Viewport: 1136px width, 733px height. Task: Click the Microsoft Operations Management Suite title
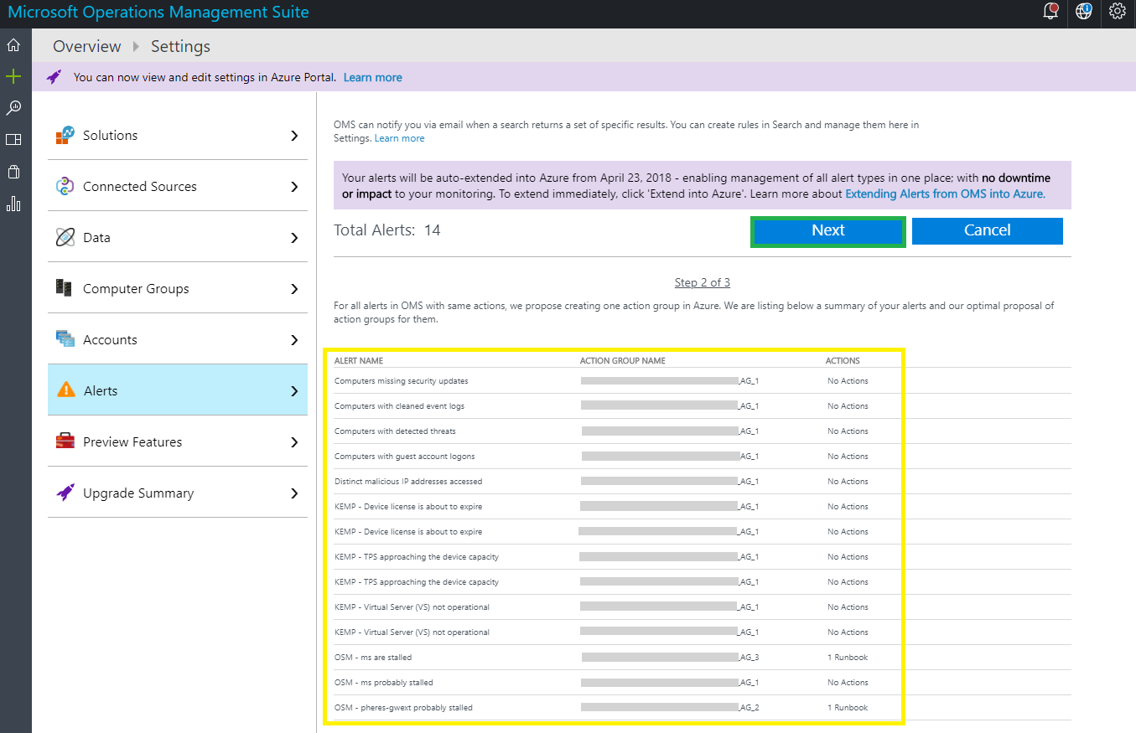(158, 12)
